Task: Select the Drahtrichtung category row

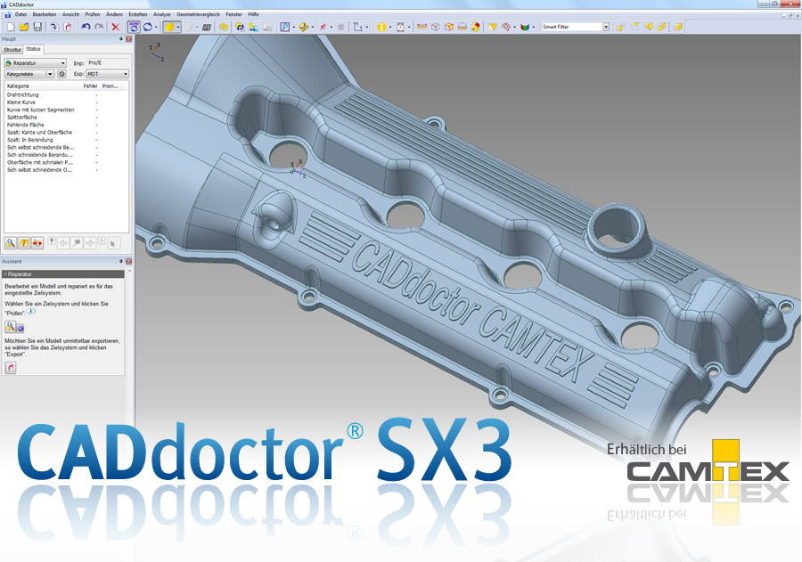Action: (x=65, y=94)
